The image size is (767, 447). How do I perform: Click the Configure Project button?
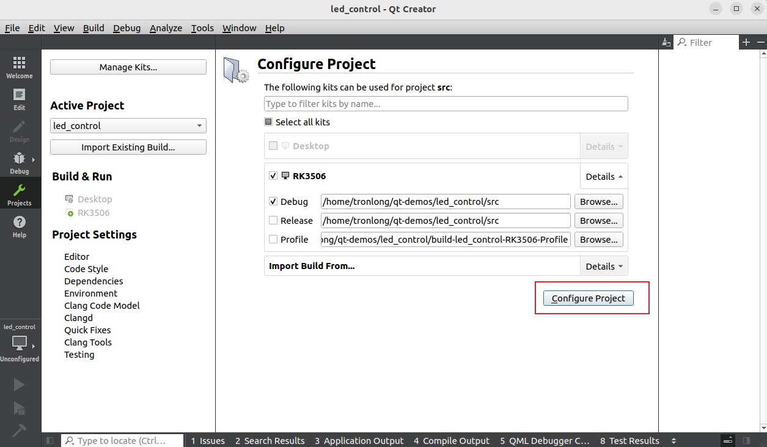click(x=589, y=298)
